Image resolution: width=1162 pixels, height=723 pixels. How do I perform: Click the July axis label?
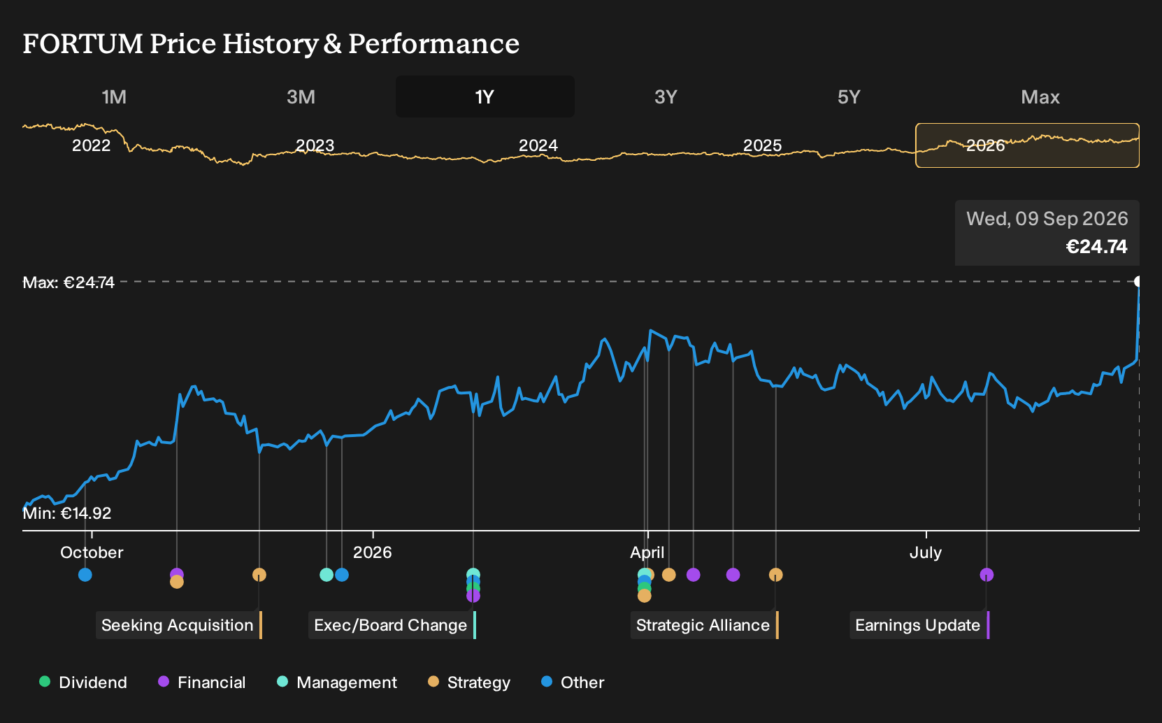pos(926,552)
